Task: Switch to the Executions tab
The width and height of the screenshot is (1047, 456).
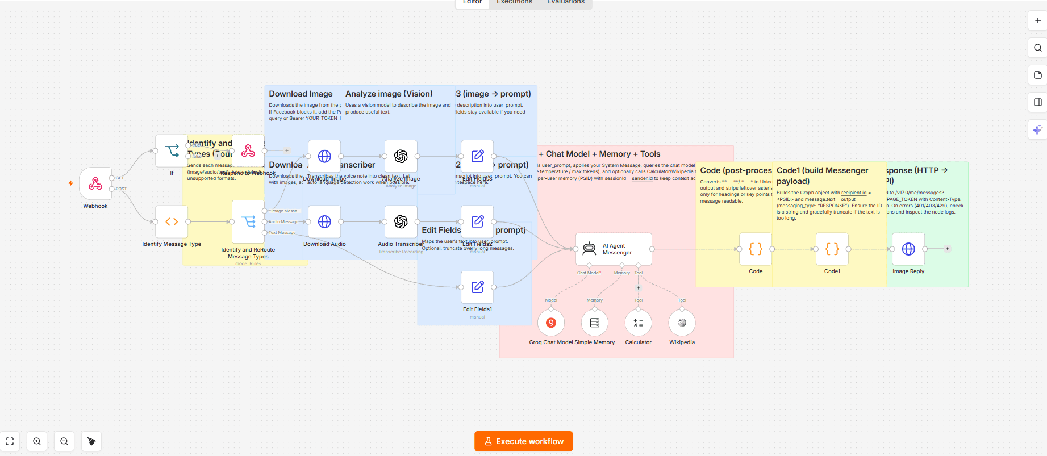Action: pyautogui.click(x=514, y=2)
